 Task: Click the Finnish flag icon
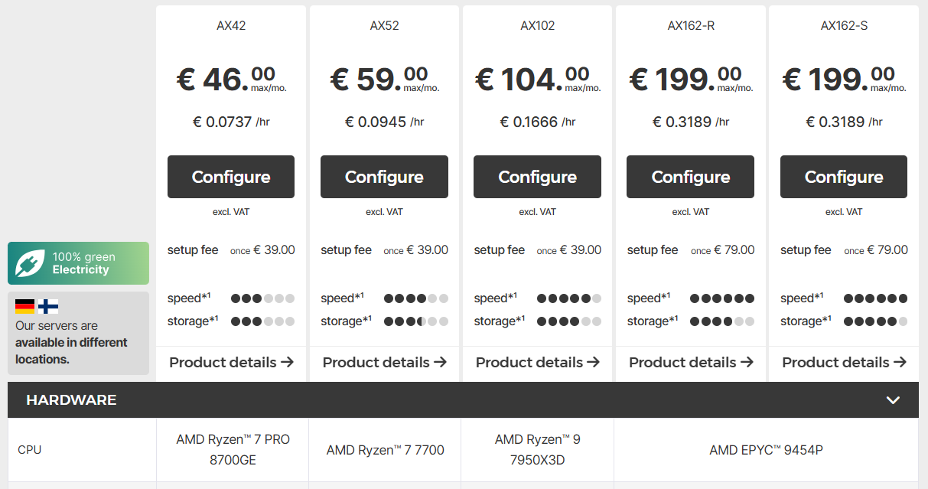(x=48, y=306)
